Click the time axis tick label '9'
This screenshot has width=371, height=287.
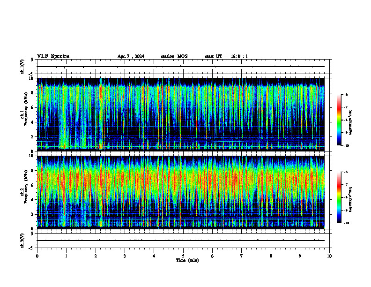[x=300, y=256]
